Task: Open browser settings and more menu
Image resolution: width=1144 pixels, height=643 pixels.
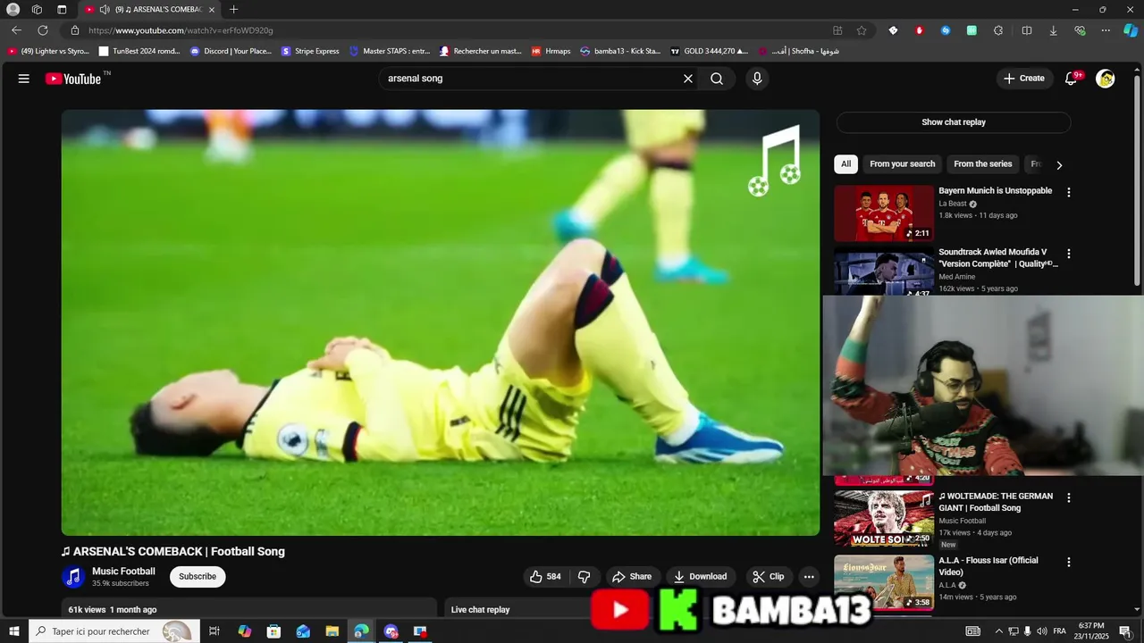Action: (1106, 30)
